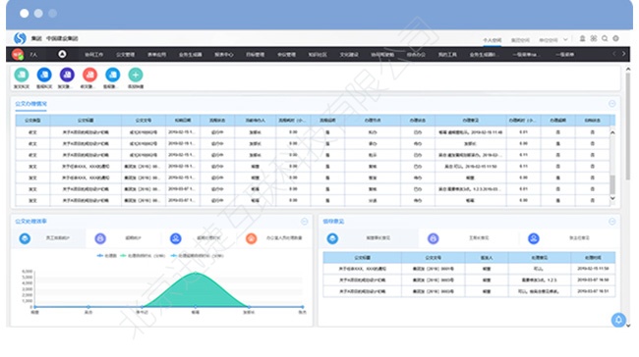Open 文化建设 menu
The width and height of the screenshot is (639, 357).
349,55
